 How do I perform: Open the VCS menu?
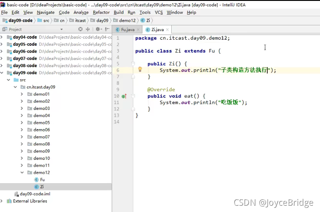click(x=159, y=13)
